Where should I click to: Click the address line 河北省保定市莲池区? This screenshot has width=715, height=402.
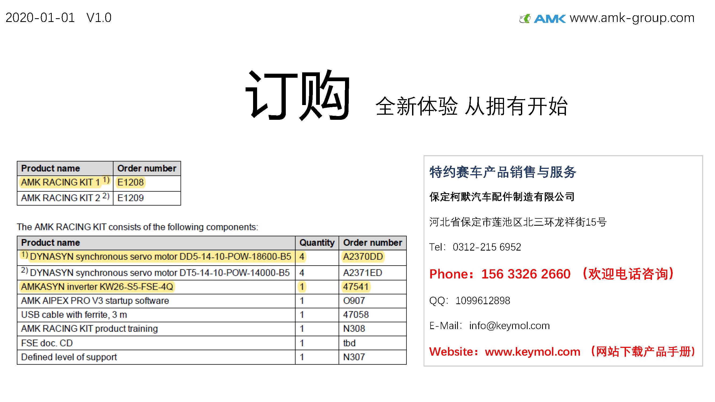[x=518, y=222]
